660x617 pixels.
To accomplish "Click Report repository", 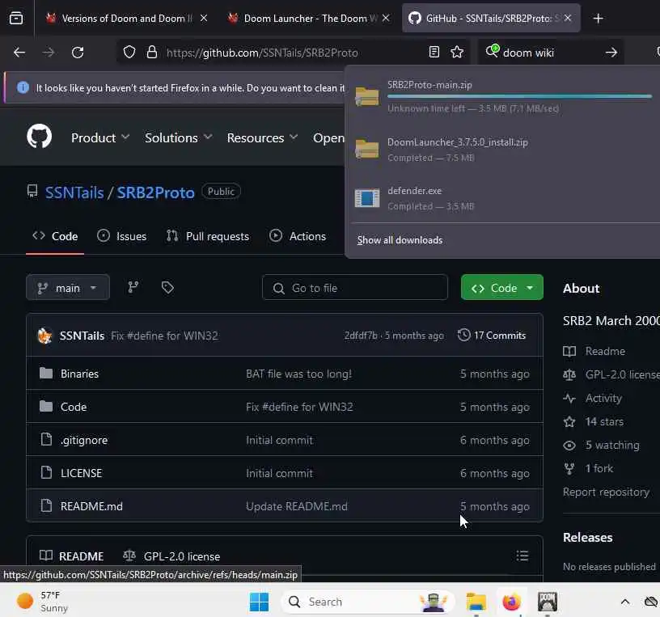I will [x=606, y=492].
